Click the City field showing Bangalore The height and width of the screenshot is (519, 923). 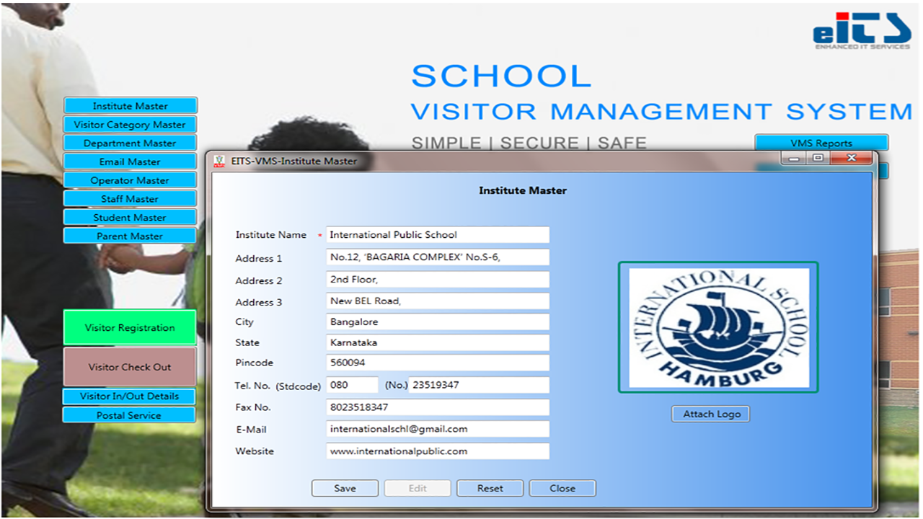[x=438, y=322]
